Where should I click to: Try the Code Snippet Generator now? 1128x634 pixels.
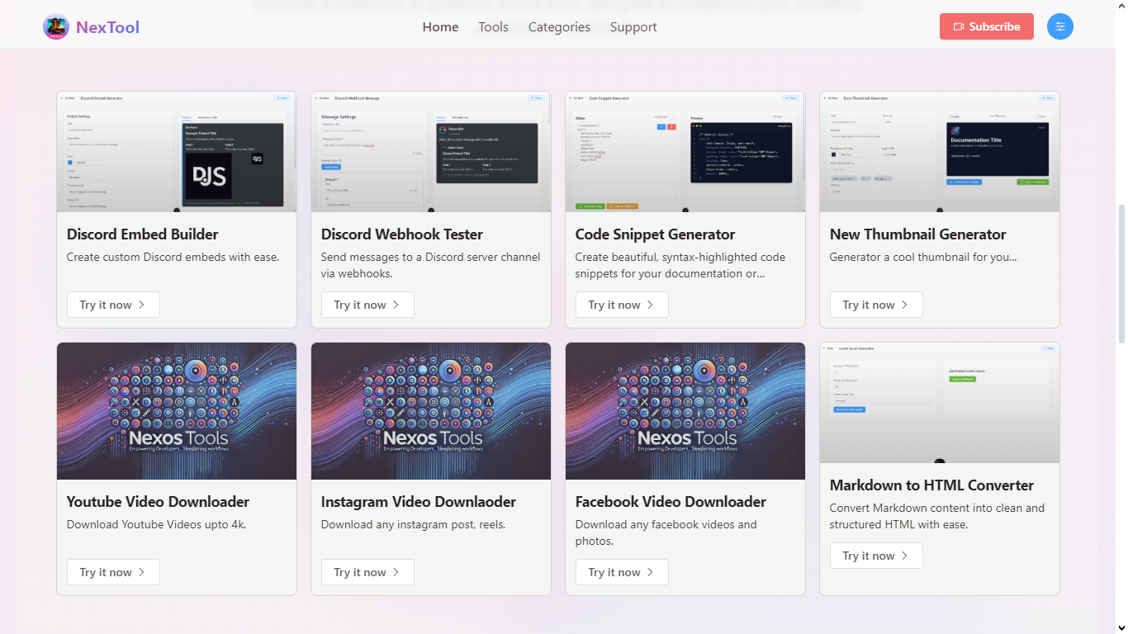tap(622, 305)
